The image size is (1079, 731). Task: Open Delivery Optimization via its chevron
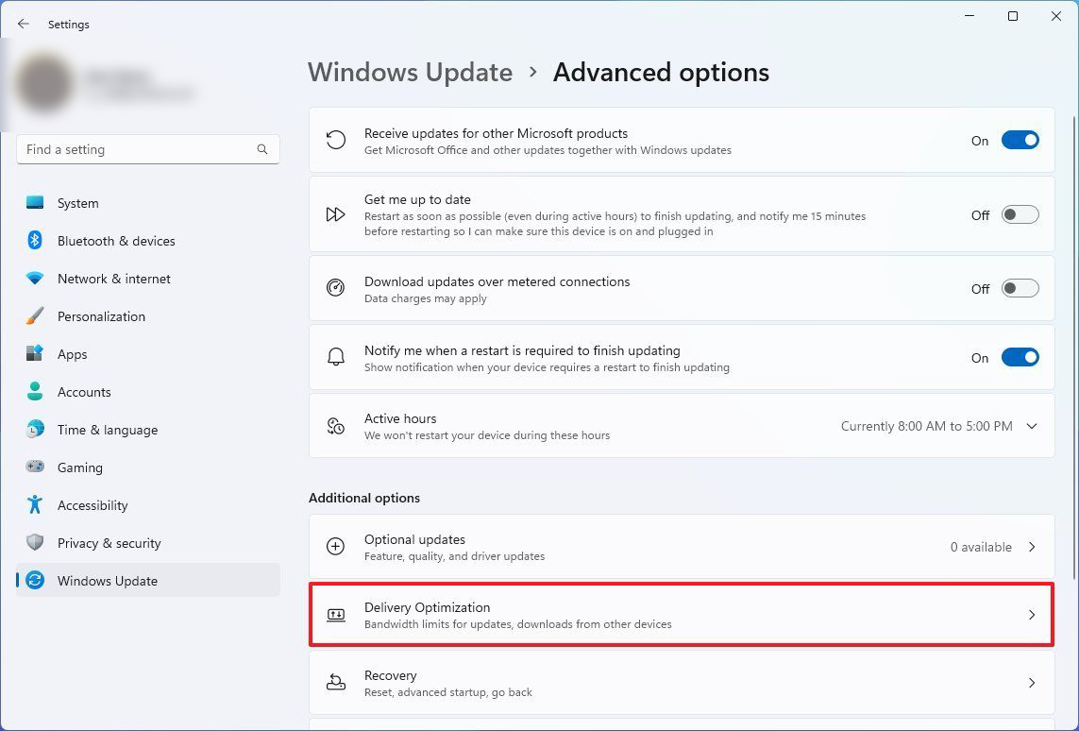[1032, 615]
